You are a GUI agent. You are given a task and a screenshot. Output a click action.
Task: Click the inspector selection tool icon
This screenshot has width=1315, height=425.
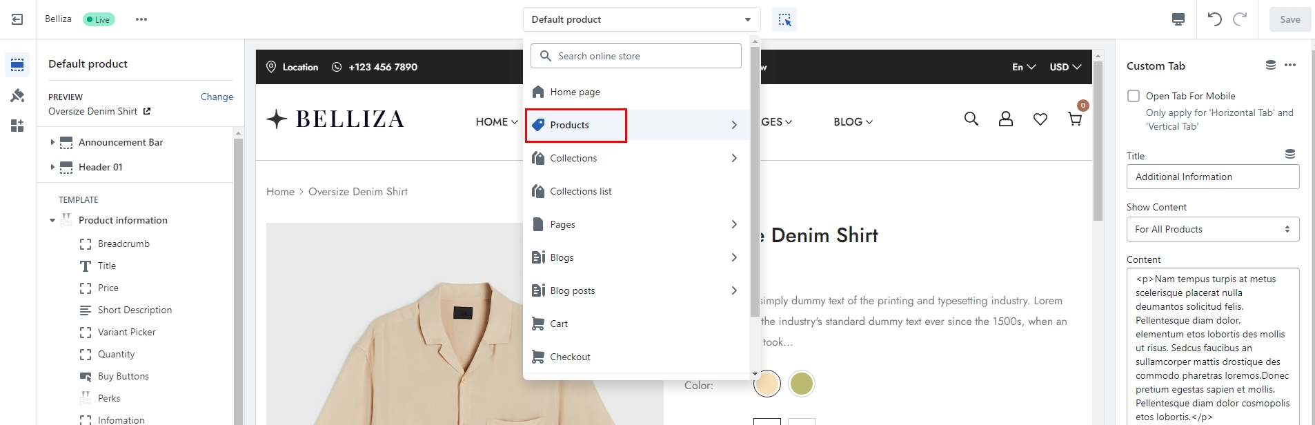tap(784, 19)
